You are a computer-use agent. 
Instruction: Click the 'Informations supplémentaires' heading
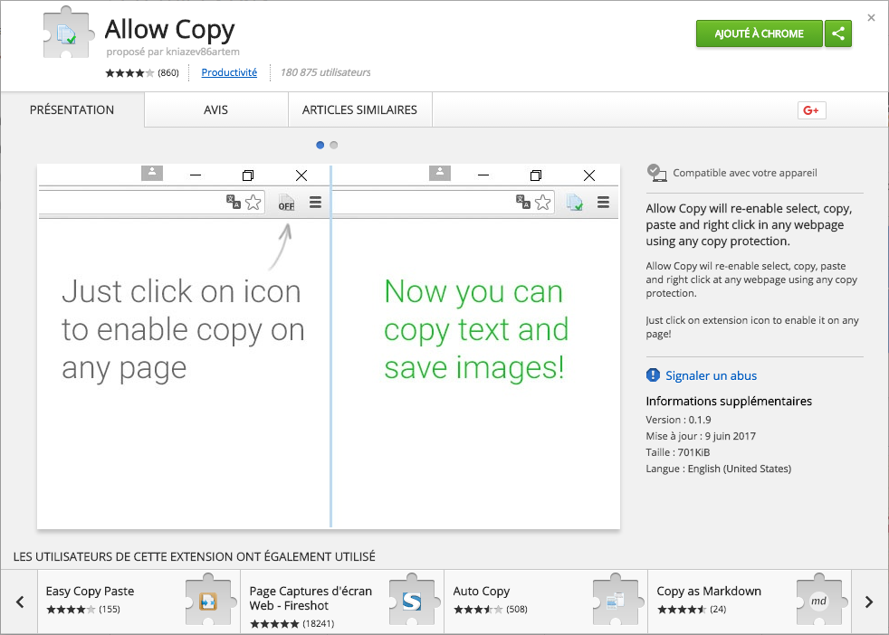click(729, 401)
